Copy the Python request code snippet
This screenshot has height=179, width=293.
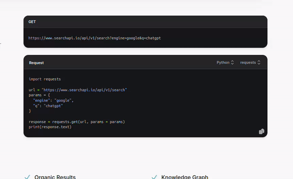(261, 131)
